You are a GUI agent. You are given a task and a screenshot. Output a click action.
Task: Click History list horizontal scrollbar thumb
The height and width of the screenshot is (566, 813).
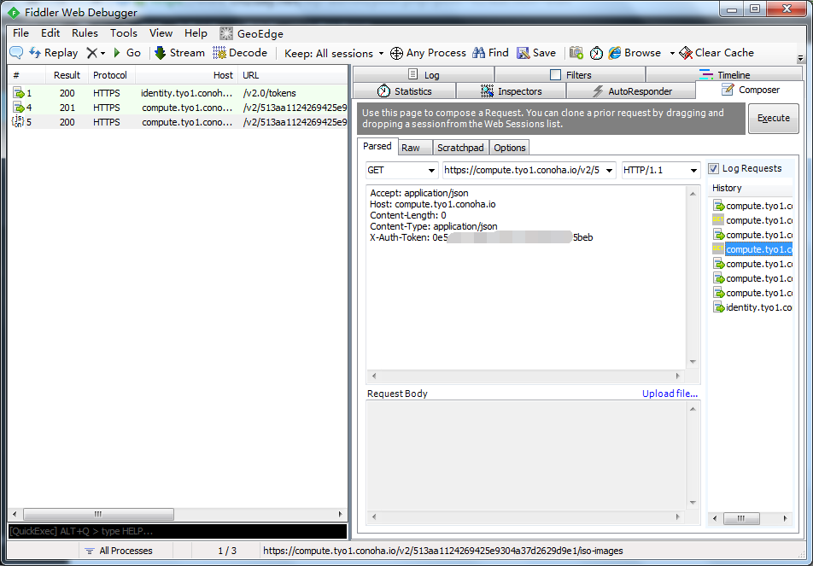point(741,518)
